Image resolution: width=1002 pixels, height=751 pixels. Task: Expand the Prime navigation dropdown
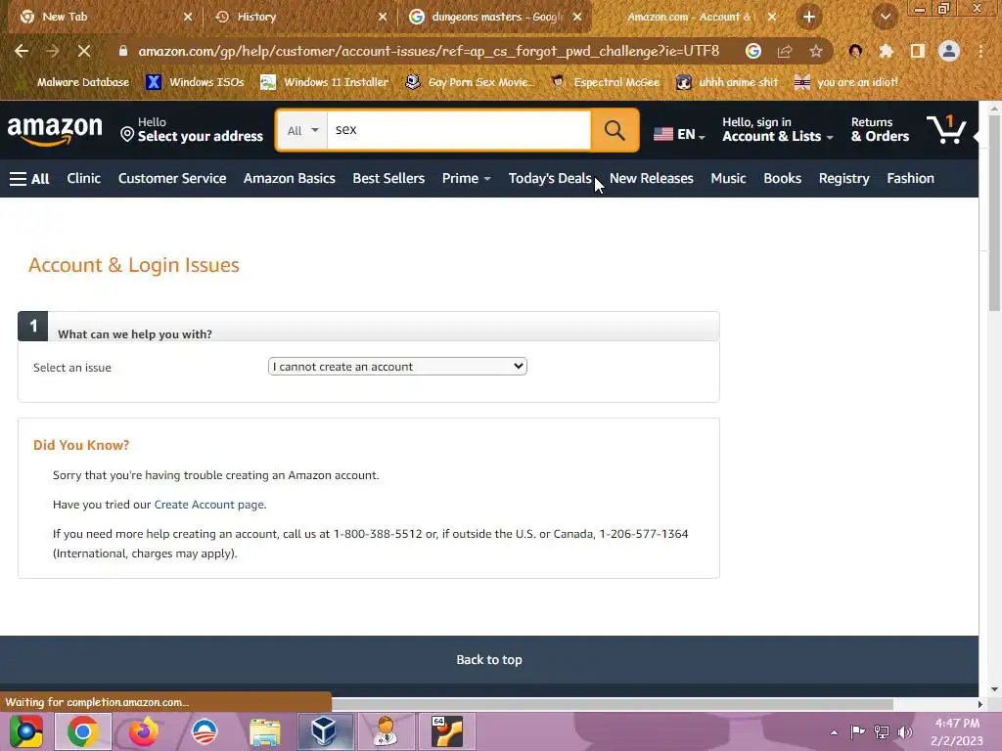point(467,179)
